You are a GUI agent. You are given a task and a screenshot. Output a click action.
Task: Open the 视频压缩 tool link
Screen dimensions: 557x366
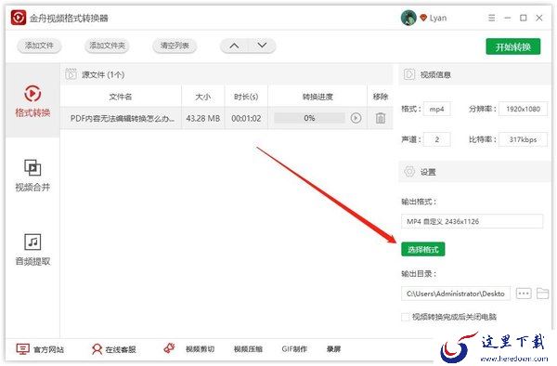pos(248,349)
